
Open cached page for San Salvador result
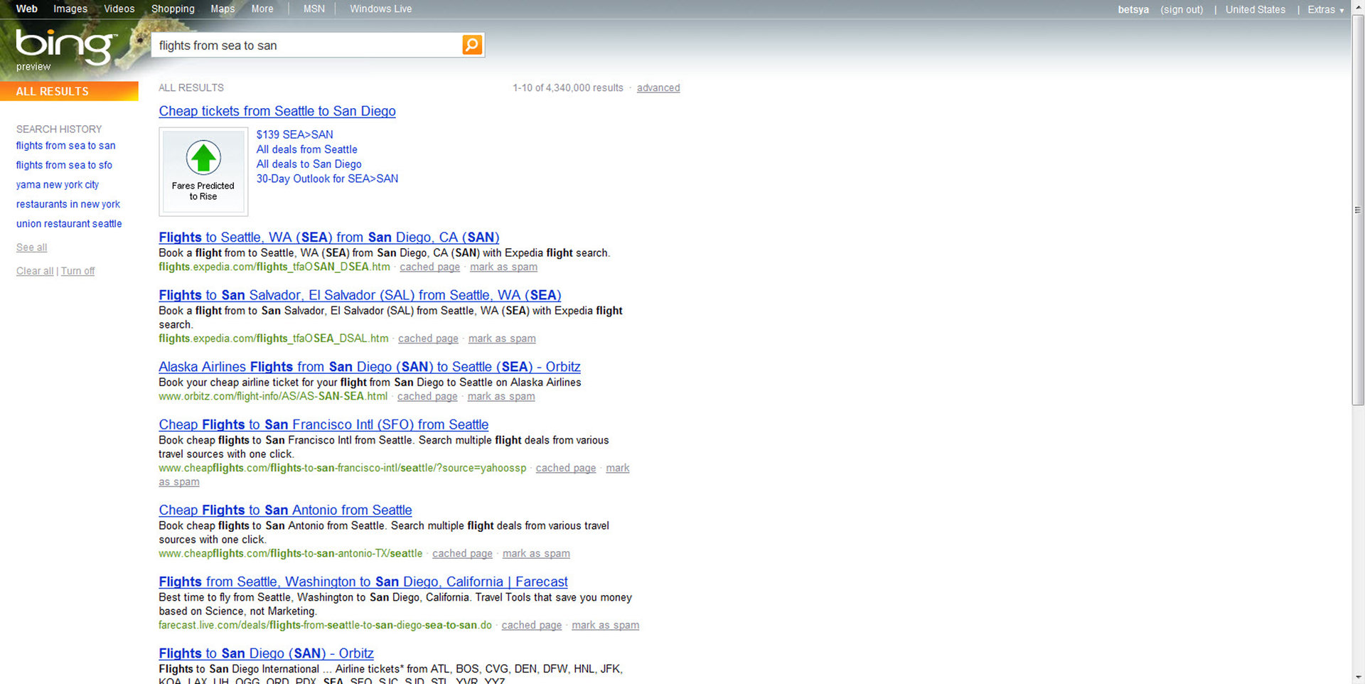(x=428, y=338)
